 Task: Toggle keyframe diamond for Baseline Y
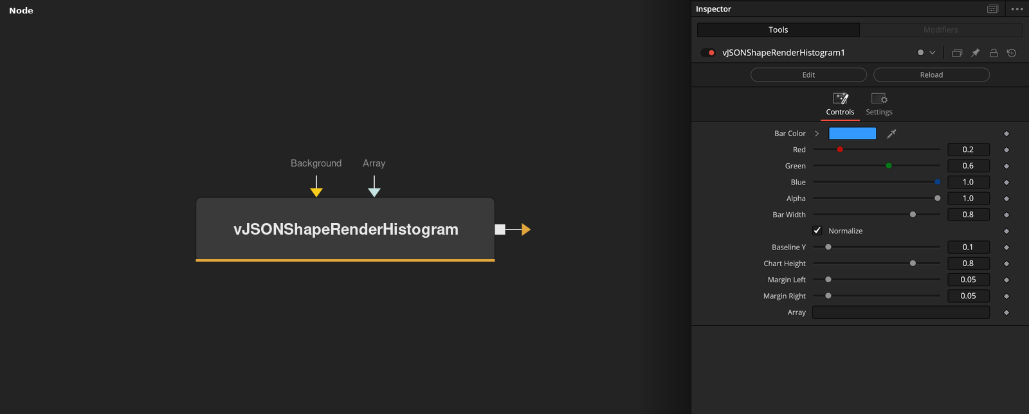coord(1006,248)
